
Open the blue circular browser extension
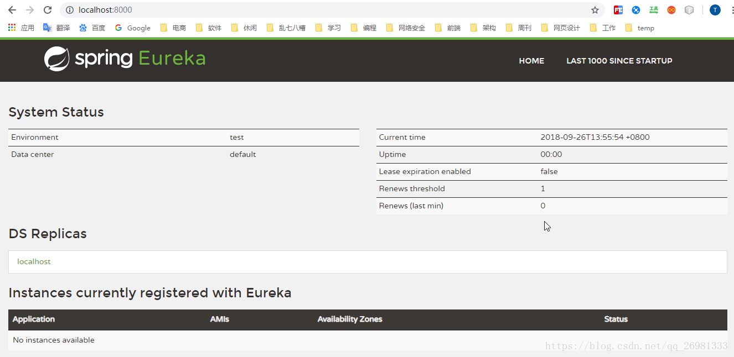636,10
